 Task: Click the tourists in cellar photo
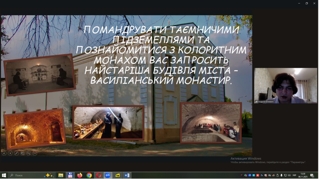211,123
